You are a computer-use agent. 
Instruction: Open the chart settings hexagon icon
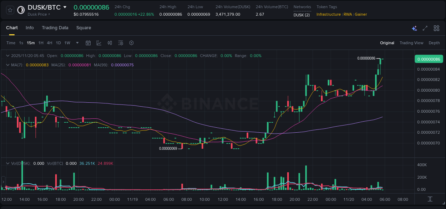click(x=131, y=43)
